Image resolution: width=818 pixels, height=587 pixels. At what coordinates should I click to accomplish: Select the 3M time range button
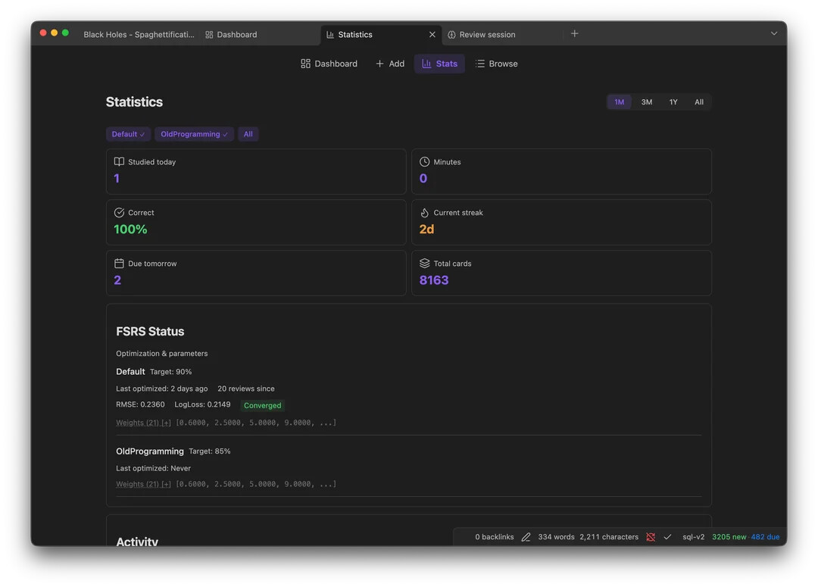[x=646, y=102]
